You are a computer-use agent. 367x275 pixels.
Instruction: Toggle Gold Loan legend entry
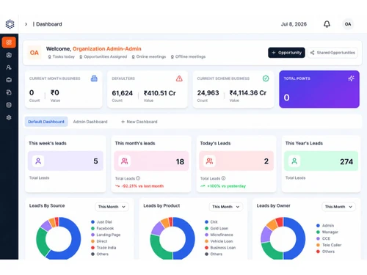[x=217, y=228]
